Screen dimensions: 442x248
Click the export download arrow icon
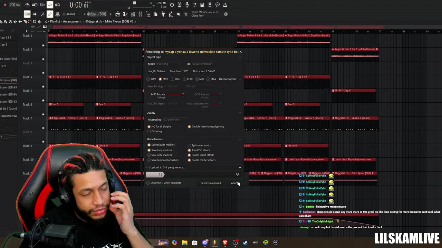click(x=225, y=5)
